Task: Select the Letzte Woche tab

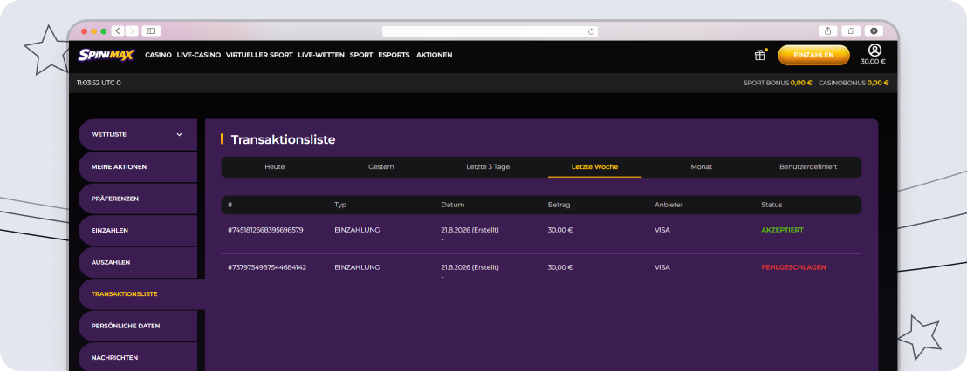Action: tap(594, 166)
